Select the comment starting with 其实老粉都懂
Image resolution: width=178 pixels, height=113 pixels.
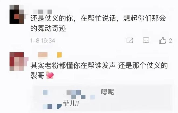pos(99,70)
